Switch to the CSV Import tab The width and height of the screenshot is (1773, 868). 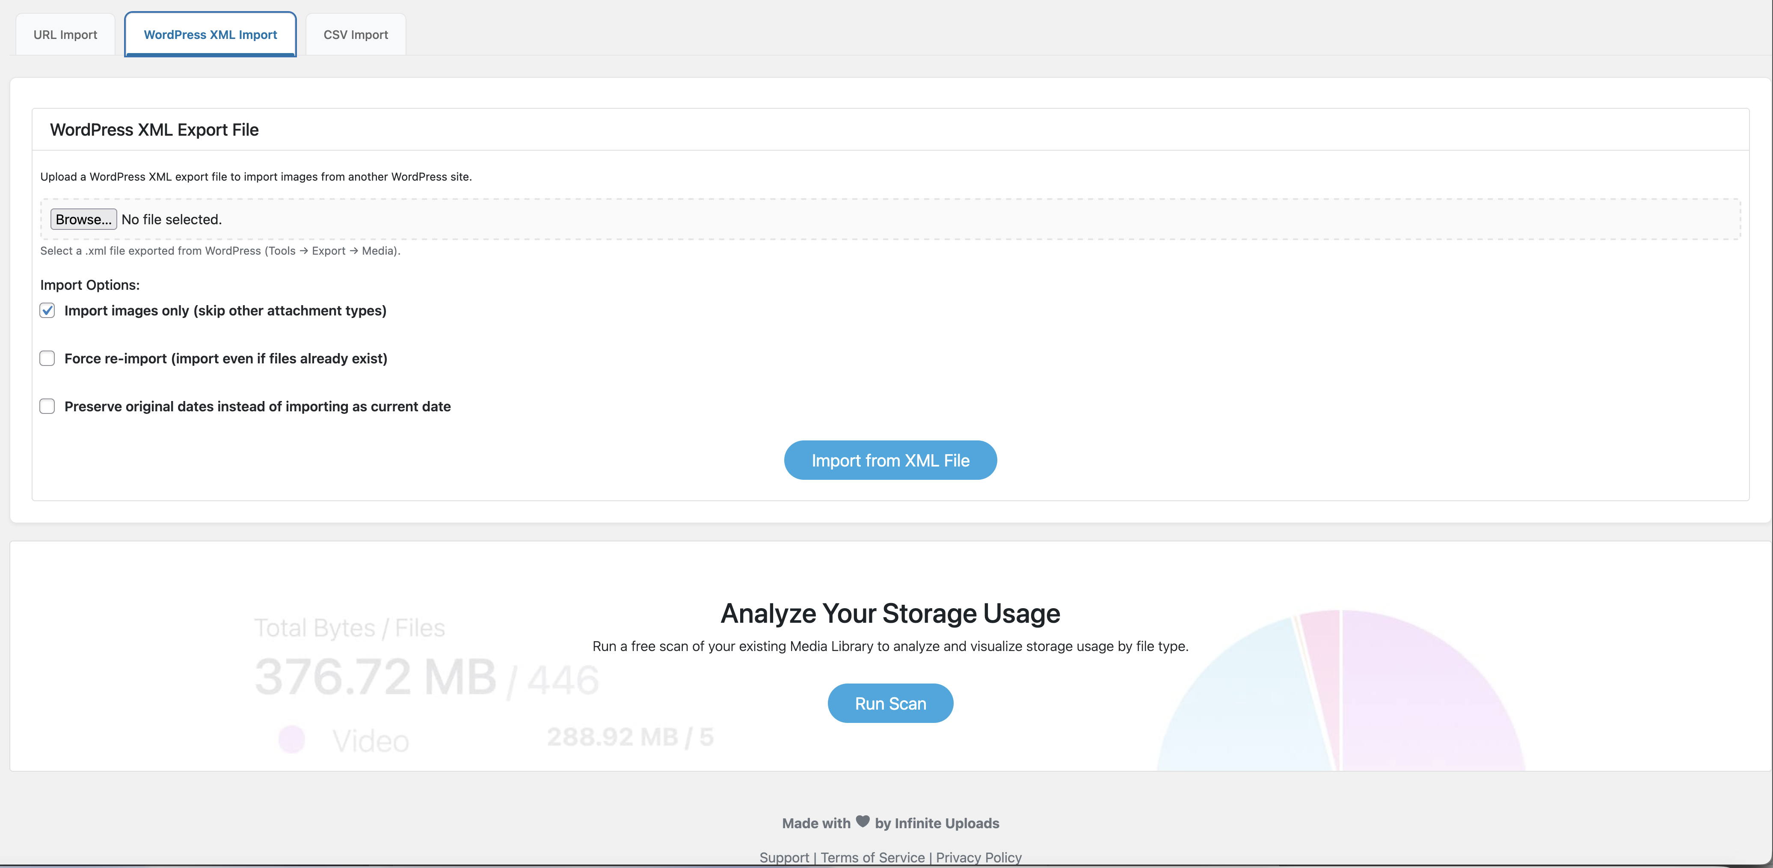(x=354, y=34)
